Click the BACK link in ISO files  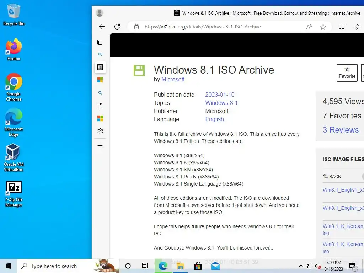click(x=332, y=176)
